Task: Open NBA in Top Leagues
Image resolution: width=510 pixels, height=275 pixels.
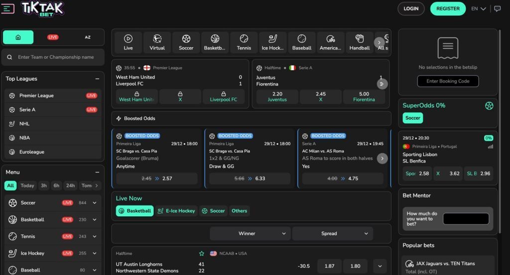Action: (x=53, y=138)
